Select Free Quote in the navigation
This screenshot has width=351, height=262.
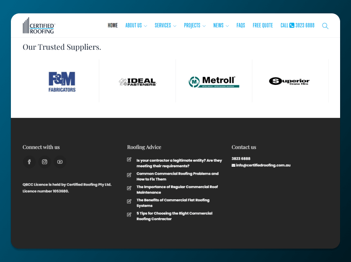[x=263, y=25]
